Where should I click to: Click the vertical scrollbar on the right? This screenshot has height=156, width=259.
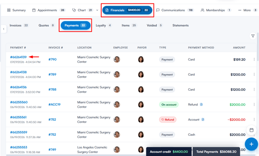(x=258, y=47)
